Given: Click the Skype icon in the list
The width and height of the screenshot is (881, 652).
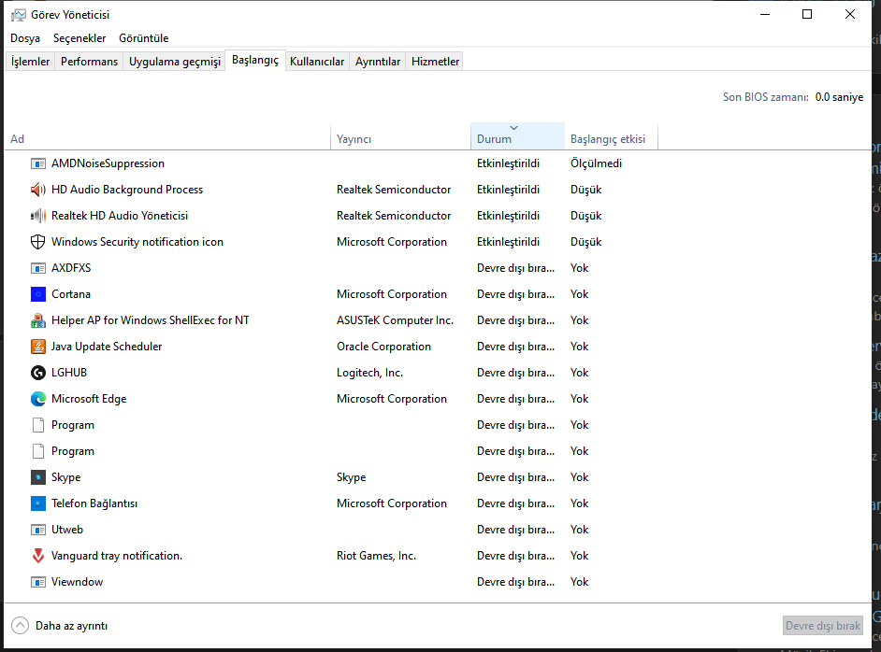Looking at the screenshot, I should point(37,477).
